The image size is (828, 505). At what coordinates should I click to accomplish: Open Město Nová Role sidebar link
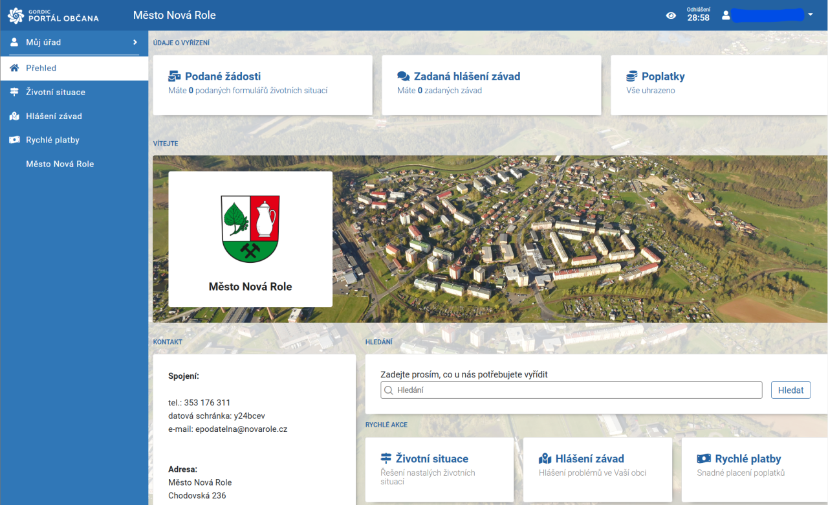click(60, 164)
